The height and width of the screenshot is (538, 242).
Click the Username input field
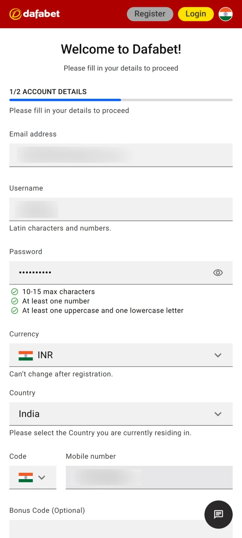click(x=121, y=209)
